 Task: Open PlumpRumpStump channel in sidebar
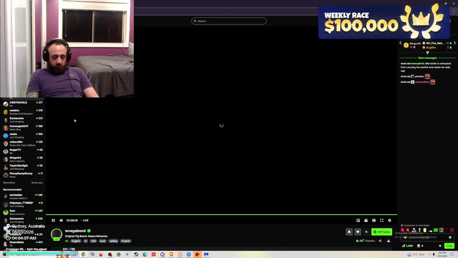coord(23,175)
